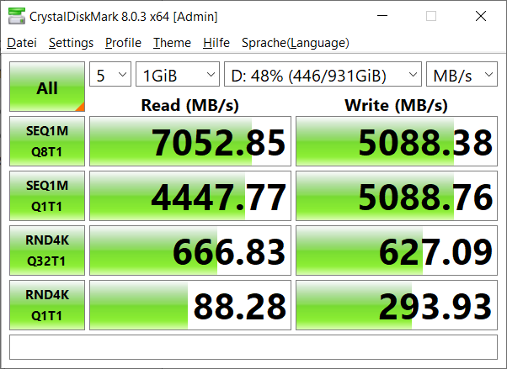Open the test size dropdown showing 1GiB
The width and height of the screenshot is (507, 369).
point(178,74)
